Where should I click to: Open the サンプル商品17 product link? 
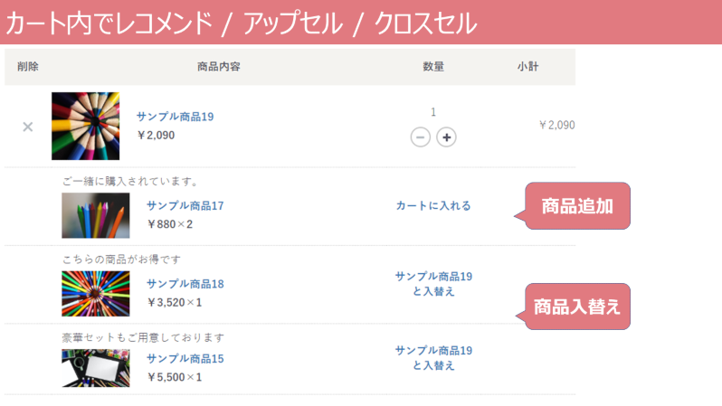(x=185, y=205)
